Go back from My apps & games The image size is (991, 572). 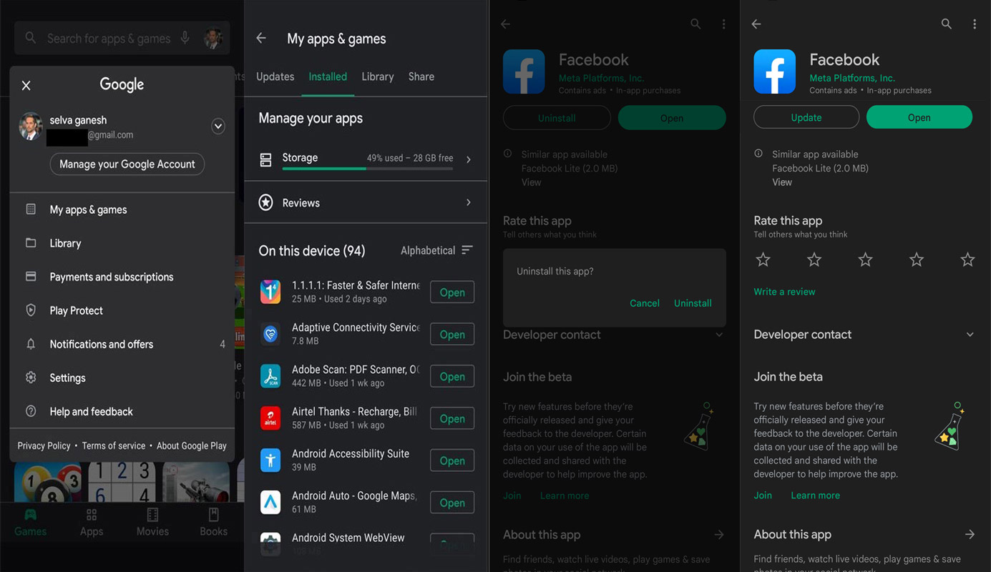(x=261, y=39)
